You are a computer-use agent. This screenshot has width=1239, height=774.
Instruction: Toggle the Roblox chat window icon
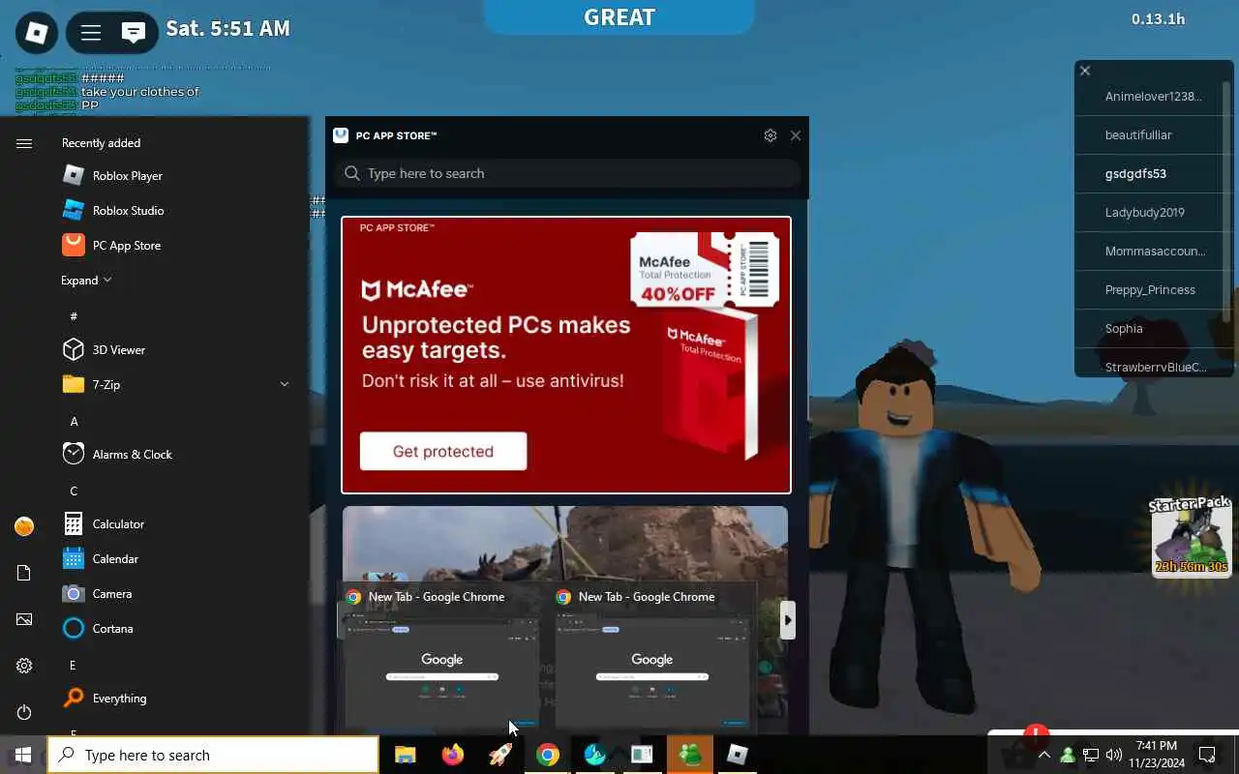point(134,33)
